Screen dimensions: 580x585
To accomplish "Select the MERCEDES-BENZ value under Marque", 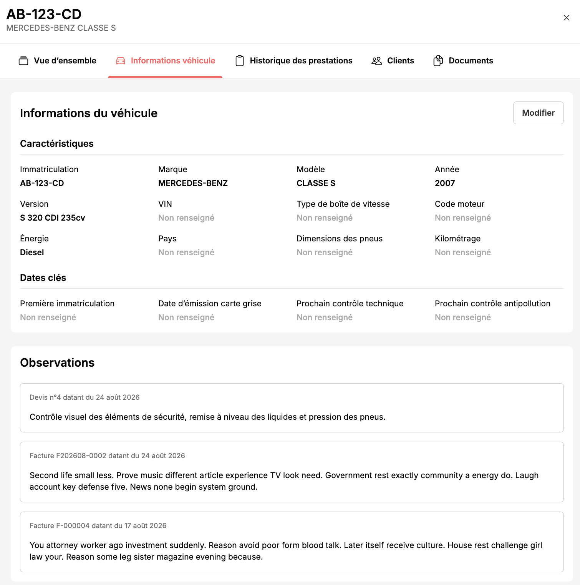I will point(193,183).
